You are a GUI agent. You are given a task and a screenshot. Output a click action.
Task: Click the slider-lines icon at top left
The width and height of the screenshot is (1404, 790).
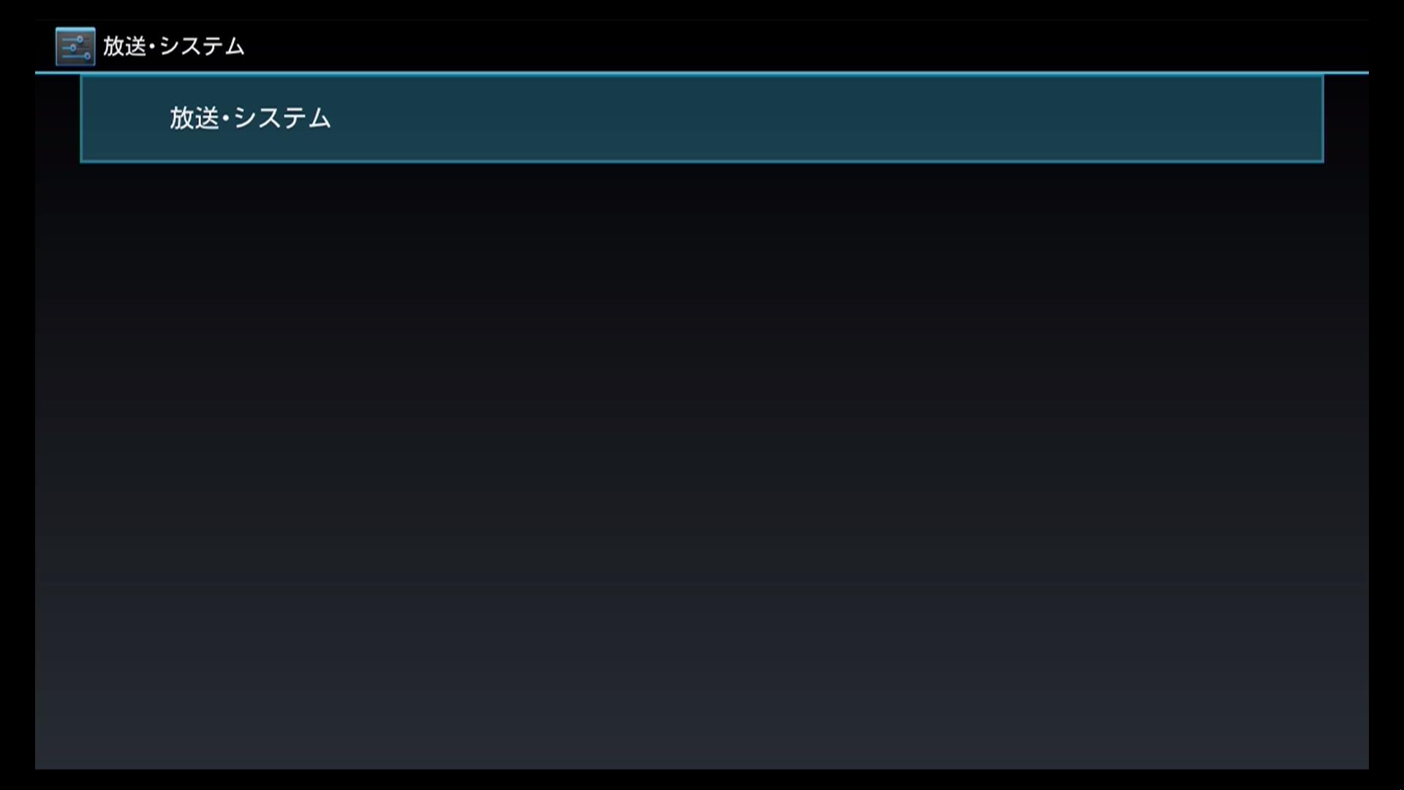pyautogui.click(x=75, y=47)
